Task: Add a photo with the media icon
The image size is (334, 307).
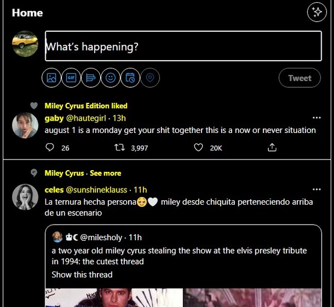Action: pos(51,78)
